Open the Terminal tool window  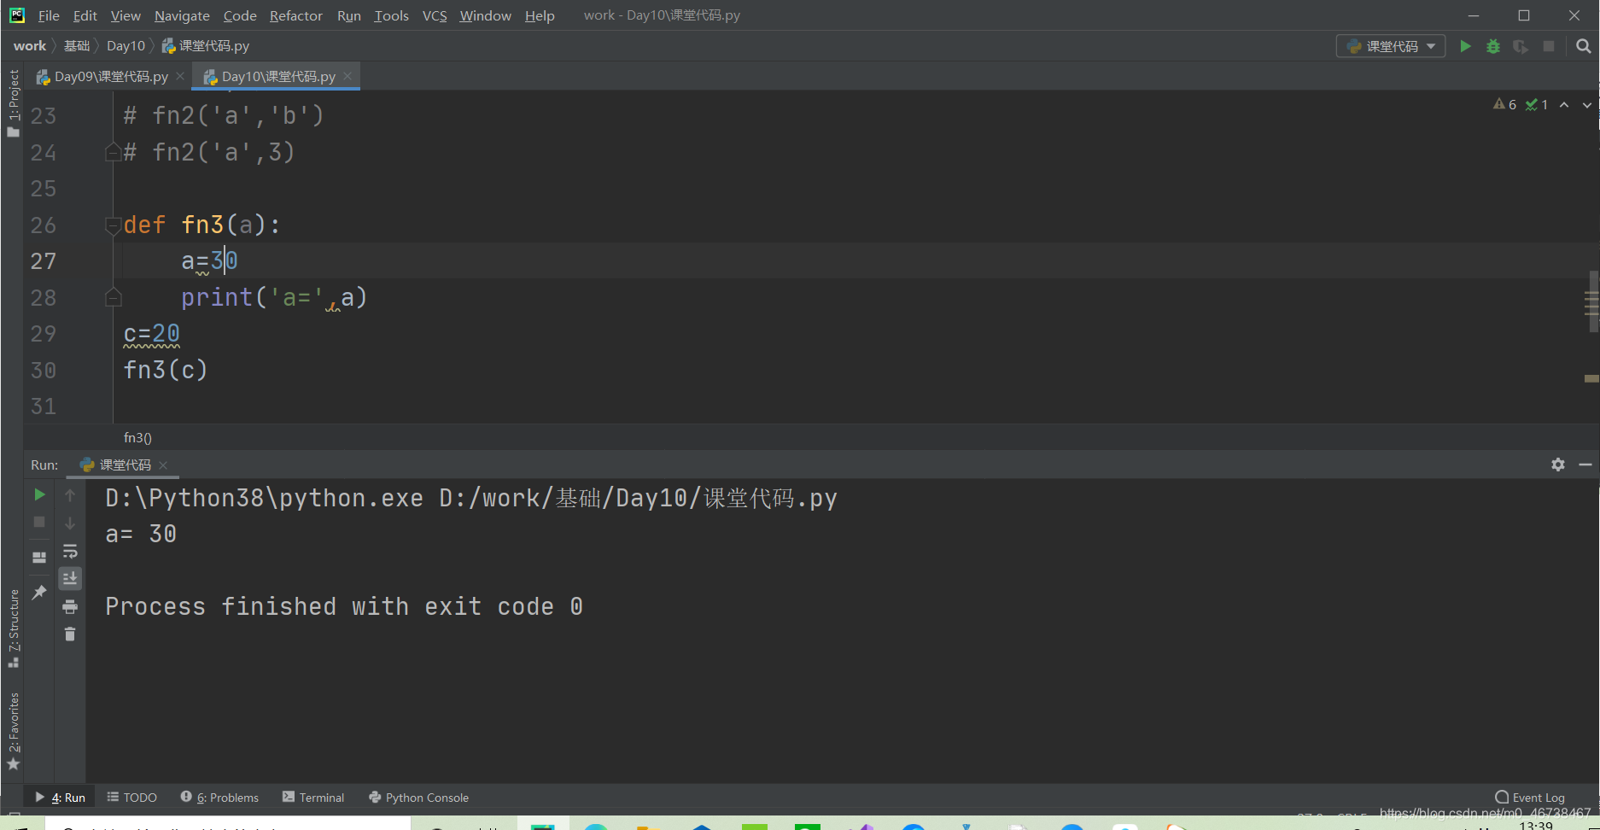313,798
